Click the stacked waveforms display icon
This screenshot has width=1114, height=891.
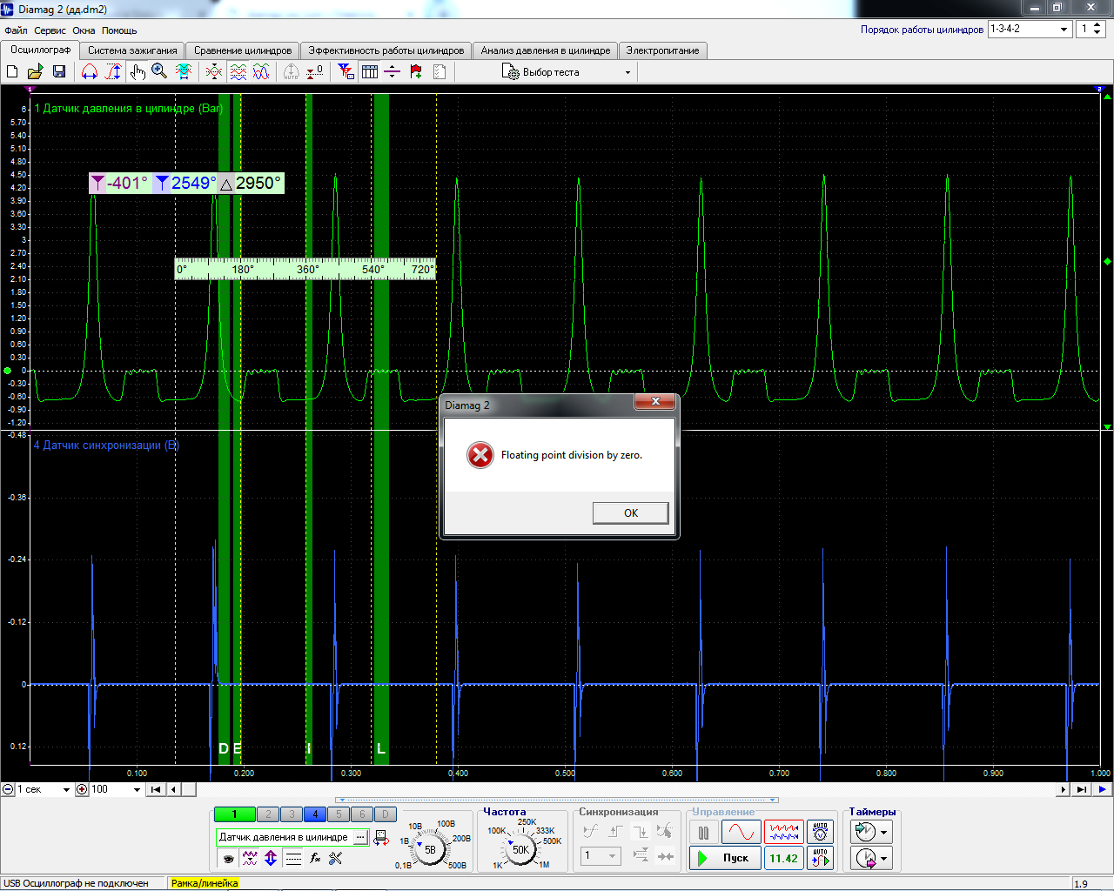click(238, 71)
